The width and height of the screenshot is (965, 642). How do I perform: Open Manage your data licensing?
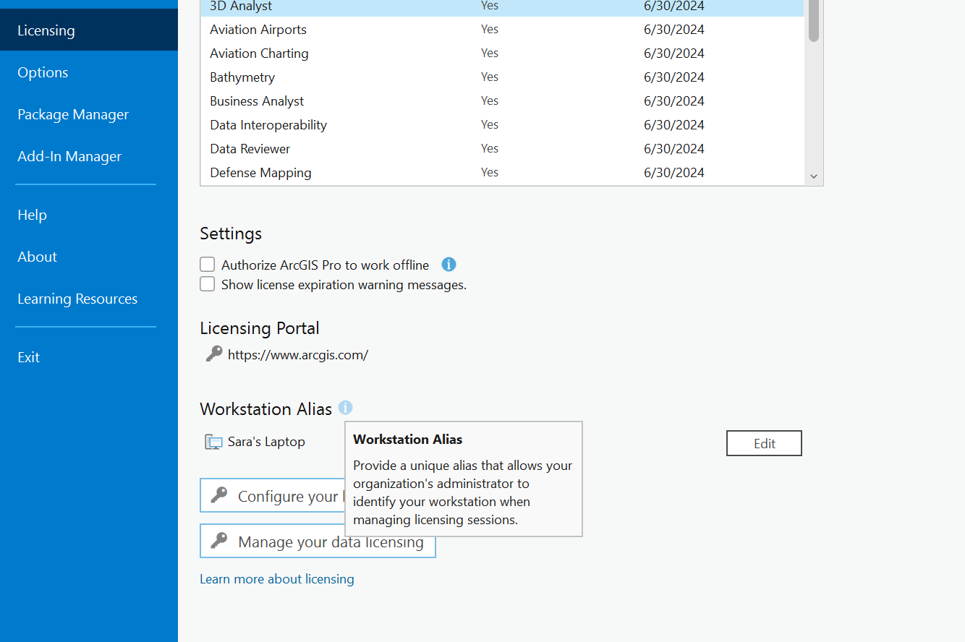[318, 541]
